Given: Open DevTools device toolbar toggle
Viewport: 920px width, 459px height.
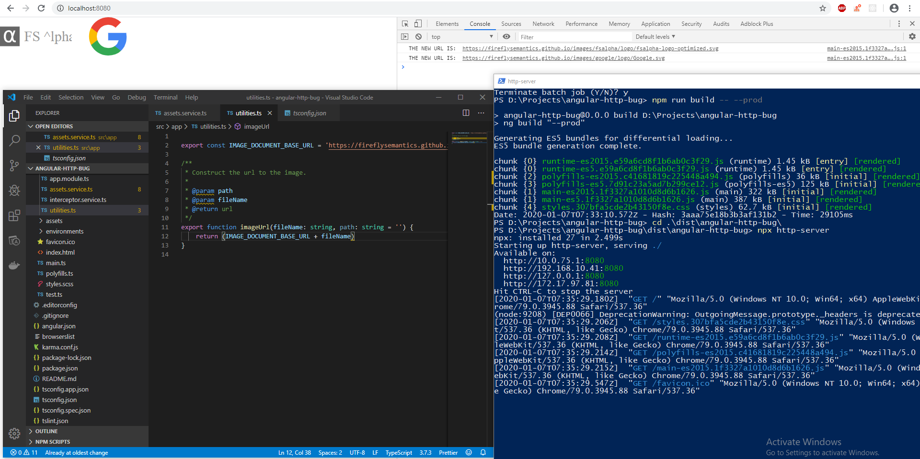Looking at the screenshot, I should click(417, 23).
